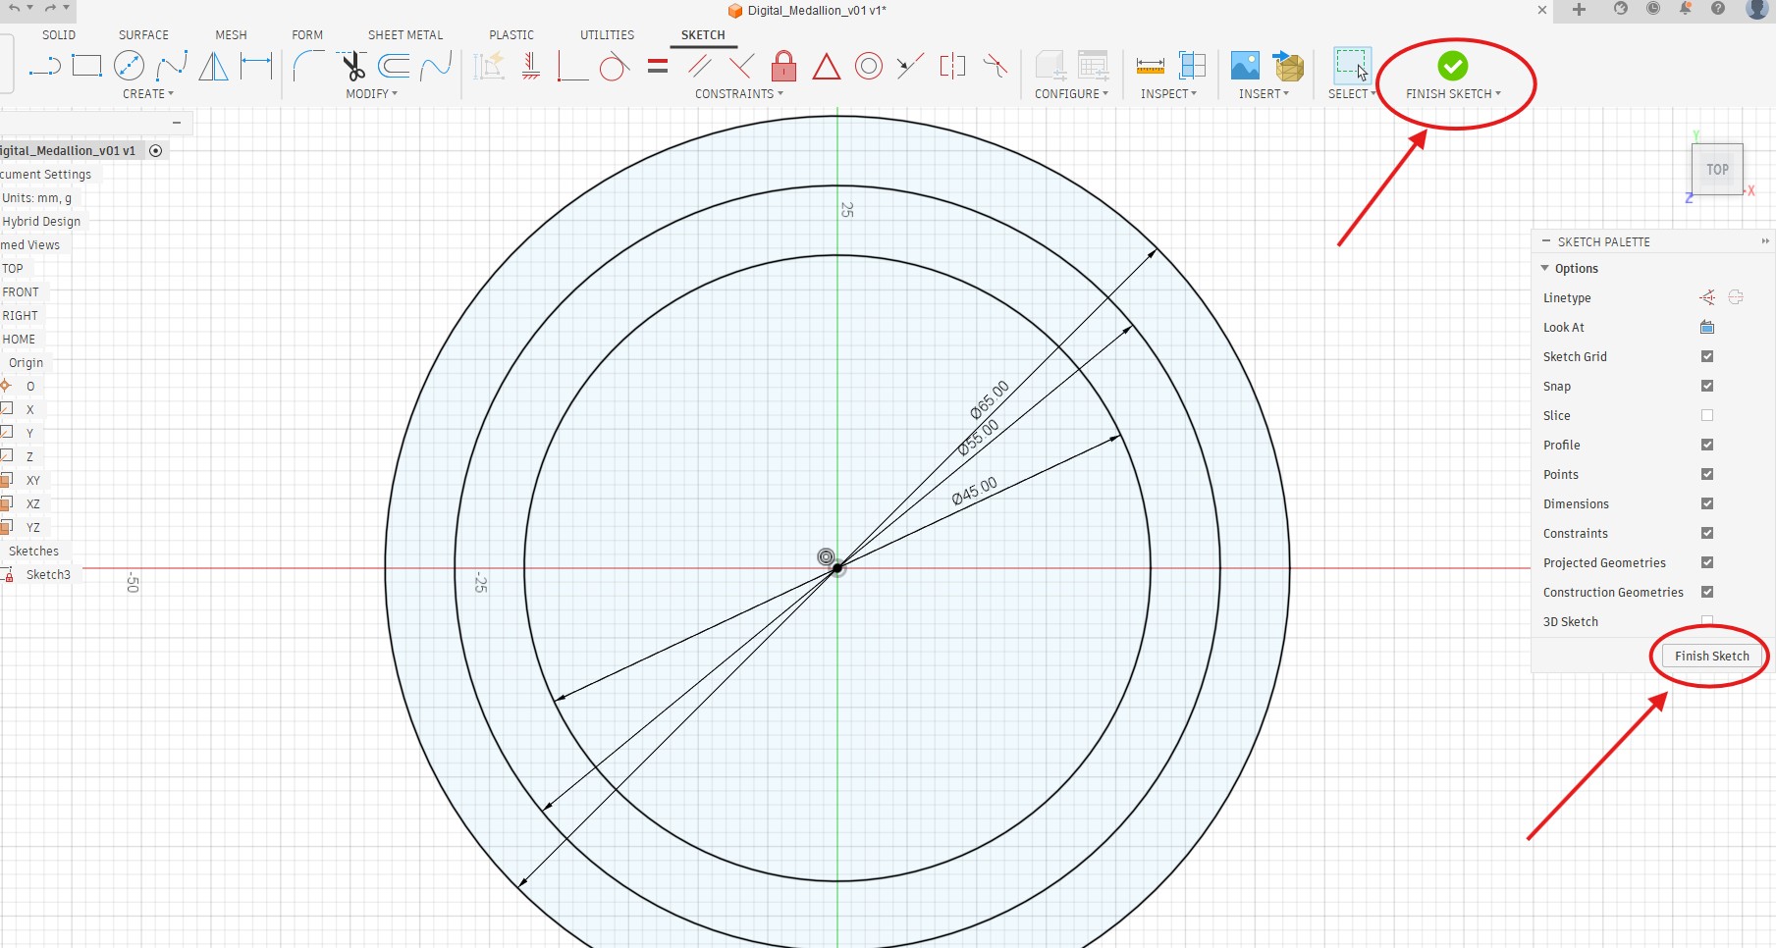Open the Job Status clock icon
The width and height of the screenshot is (1776, 948).
point(1653,10)
